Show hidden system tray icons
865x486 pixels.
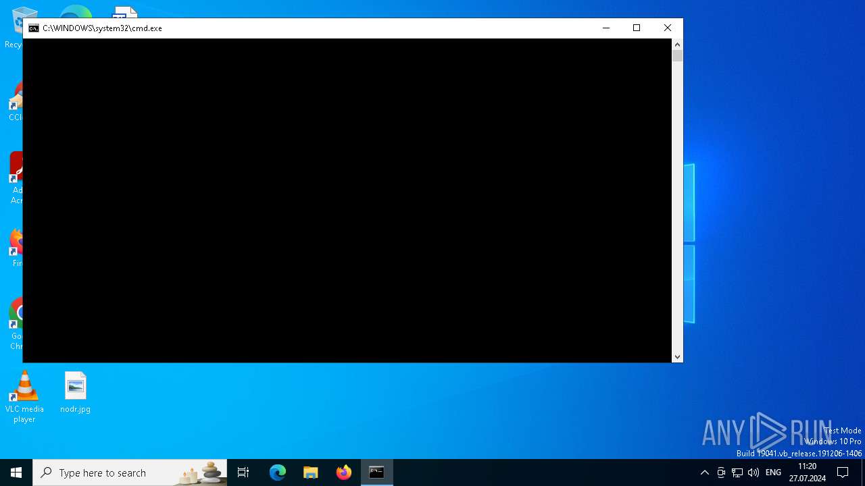pos(704,473)
